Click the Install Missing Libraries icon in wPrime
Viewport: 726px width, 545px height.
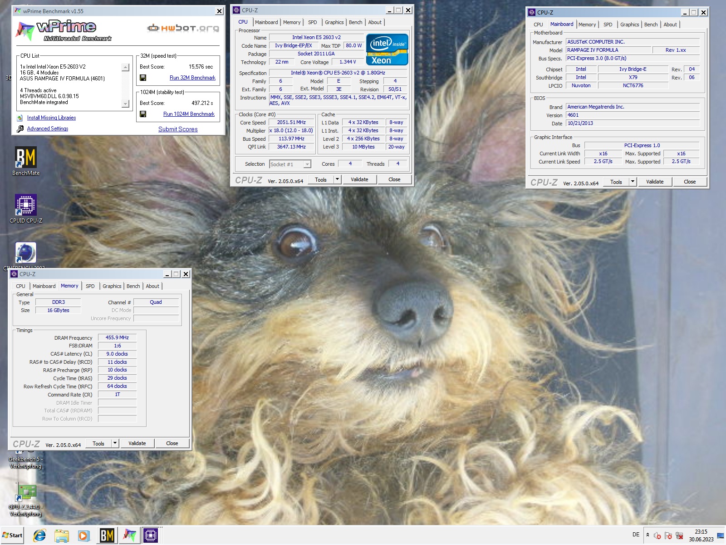click(x=20, y=118)
